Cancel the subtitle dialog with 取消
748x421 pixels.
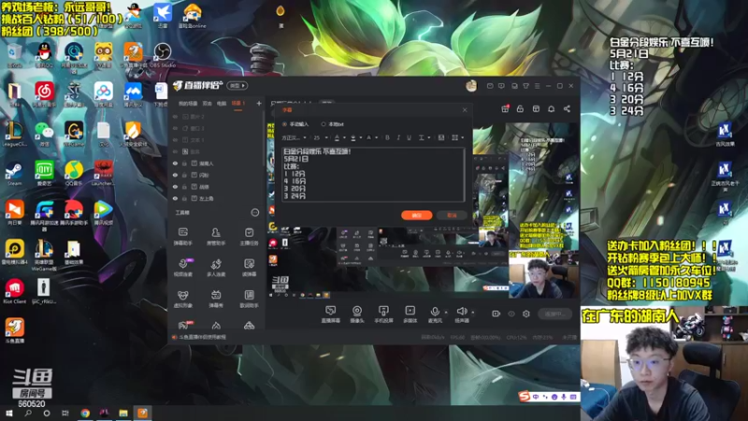tap(452, 215)
